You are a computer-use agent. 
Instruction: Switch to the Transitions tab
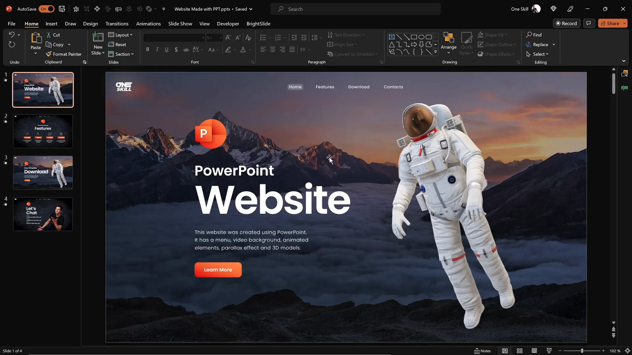coord(117,24)
